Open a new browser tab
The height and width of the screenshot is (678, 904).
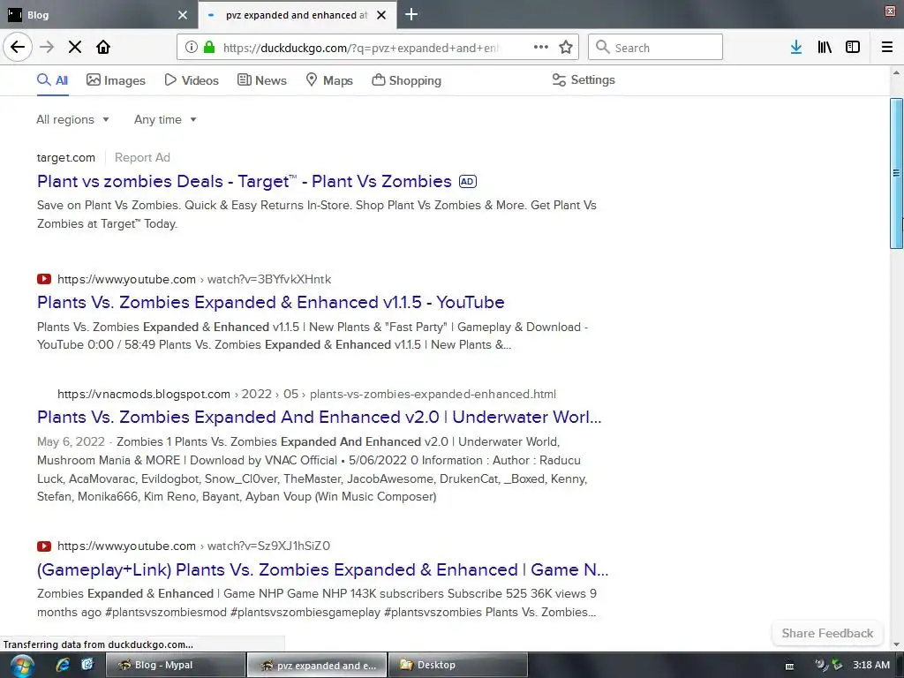411,14
